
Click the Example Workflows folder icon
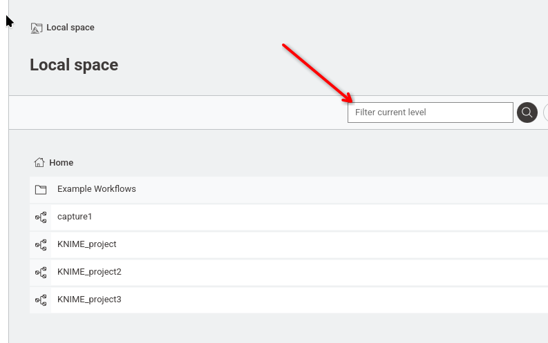(41, 190)
